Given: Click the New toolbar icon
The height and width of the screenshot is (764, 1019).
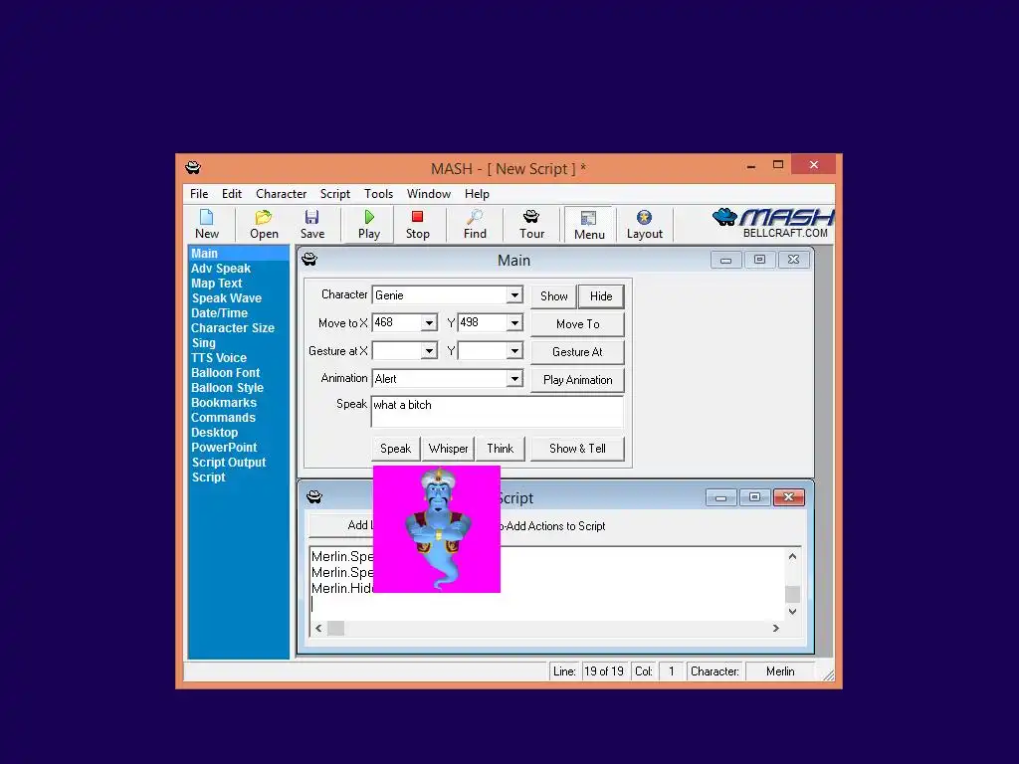Looking at the screenshot, I should pyautogui.click(x=207, y=224).
